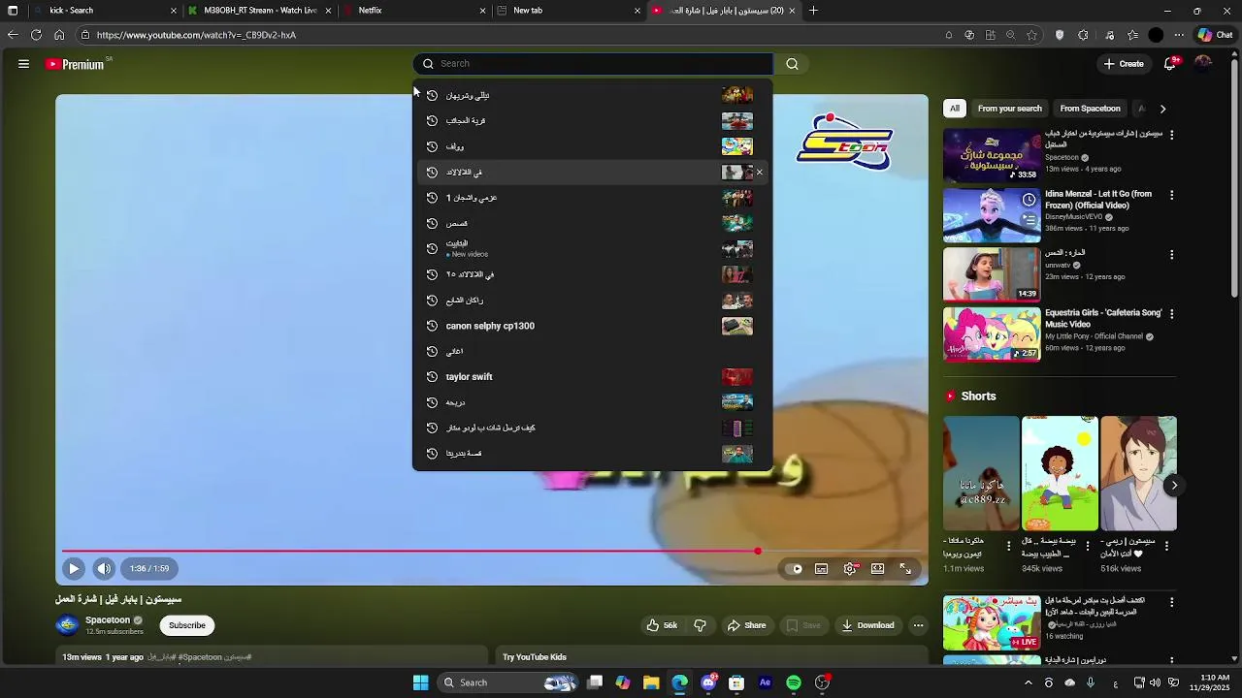Select 'From your search' chip

1010,109
